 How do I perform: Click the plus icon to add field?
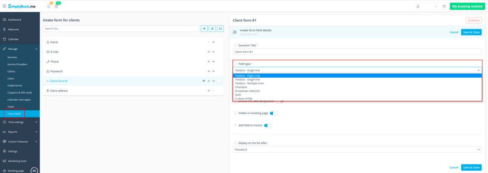pos(204,28)
